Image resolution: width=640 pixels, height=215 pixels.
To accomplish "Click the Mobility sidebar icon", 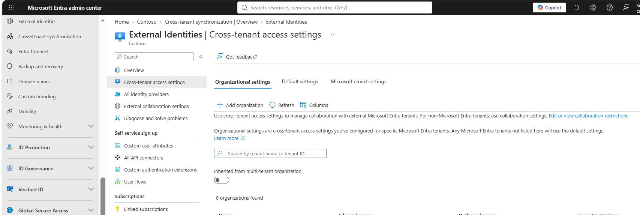I will pos(10,111).
